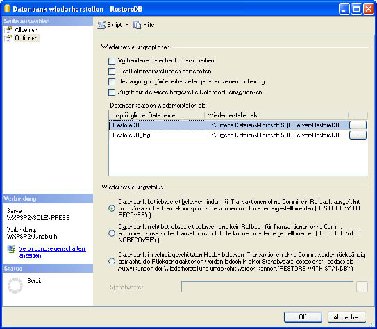The height and width of the screenshot is (329, 377).
Task: Toggle prompt before restoring each backup checkbox
Action: click(112, 82)
